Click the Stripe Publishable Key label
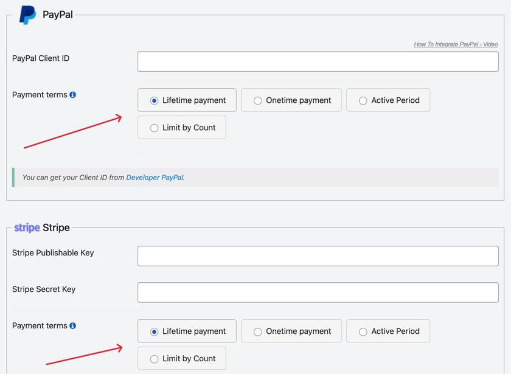This screenshot has width=511, height=374. pyautogui.click(x=53, y=253)
